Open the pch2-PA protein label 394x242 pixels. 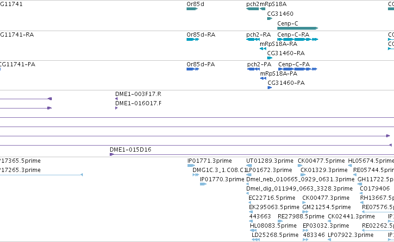click(x=259, y=64)
